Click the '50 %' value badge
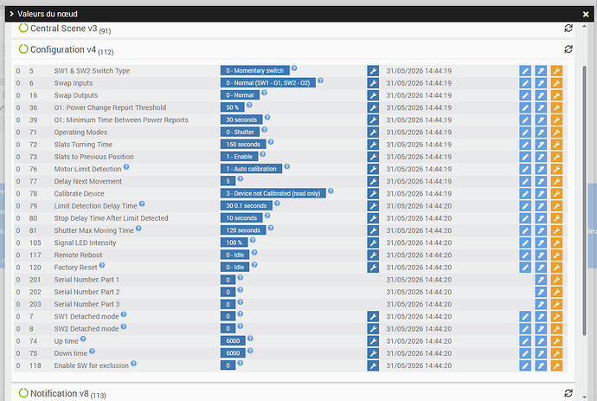Image resolution: width=597 pixels, height=401 pixels. 232,107
